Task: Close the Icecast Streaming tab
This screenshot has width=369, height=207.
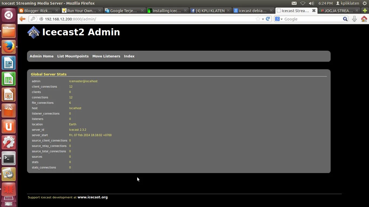Action: 314,11
